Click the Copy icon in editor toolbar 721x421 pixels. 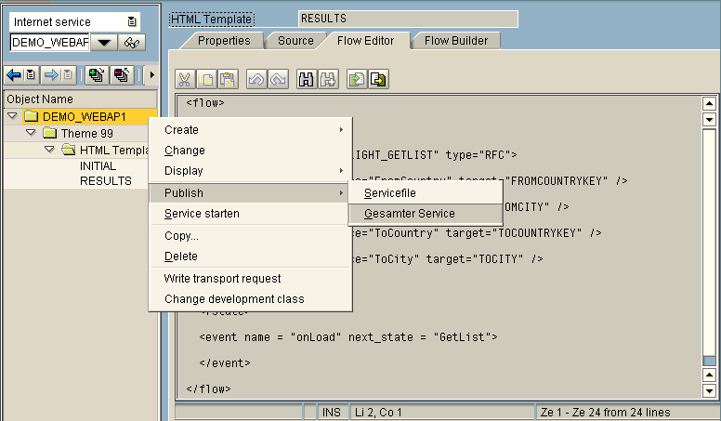click(206, 80)
